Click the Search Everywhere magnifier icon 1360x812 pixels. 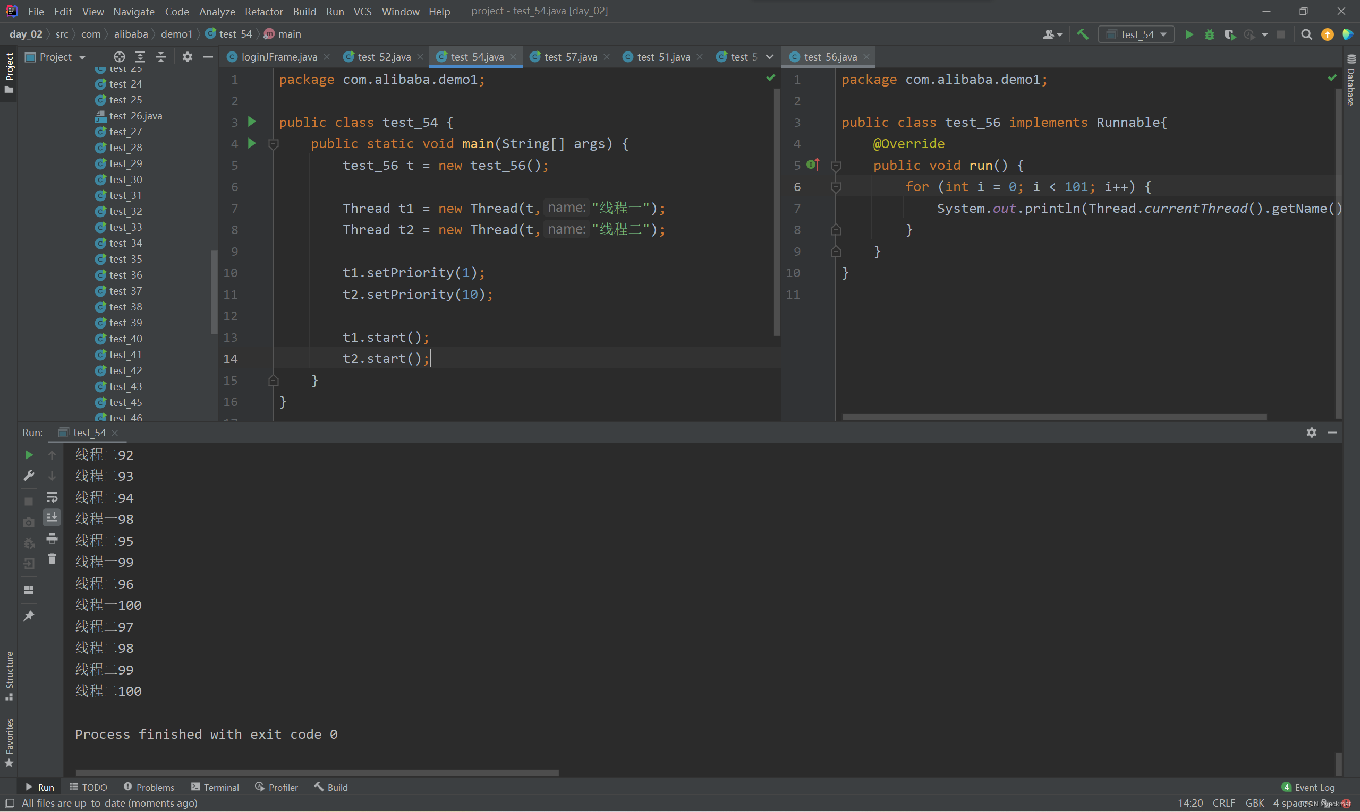pyautogui.click(x=1306, y=34)
